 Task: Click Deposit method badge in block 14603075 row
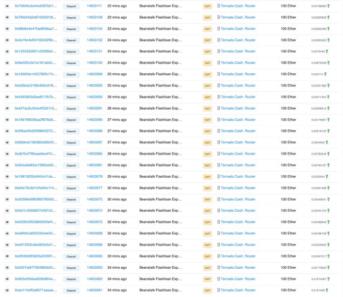(71, 200)
